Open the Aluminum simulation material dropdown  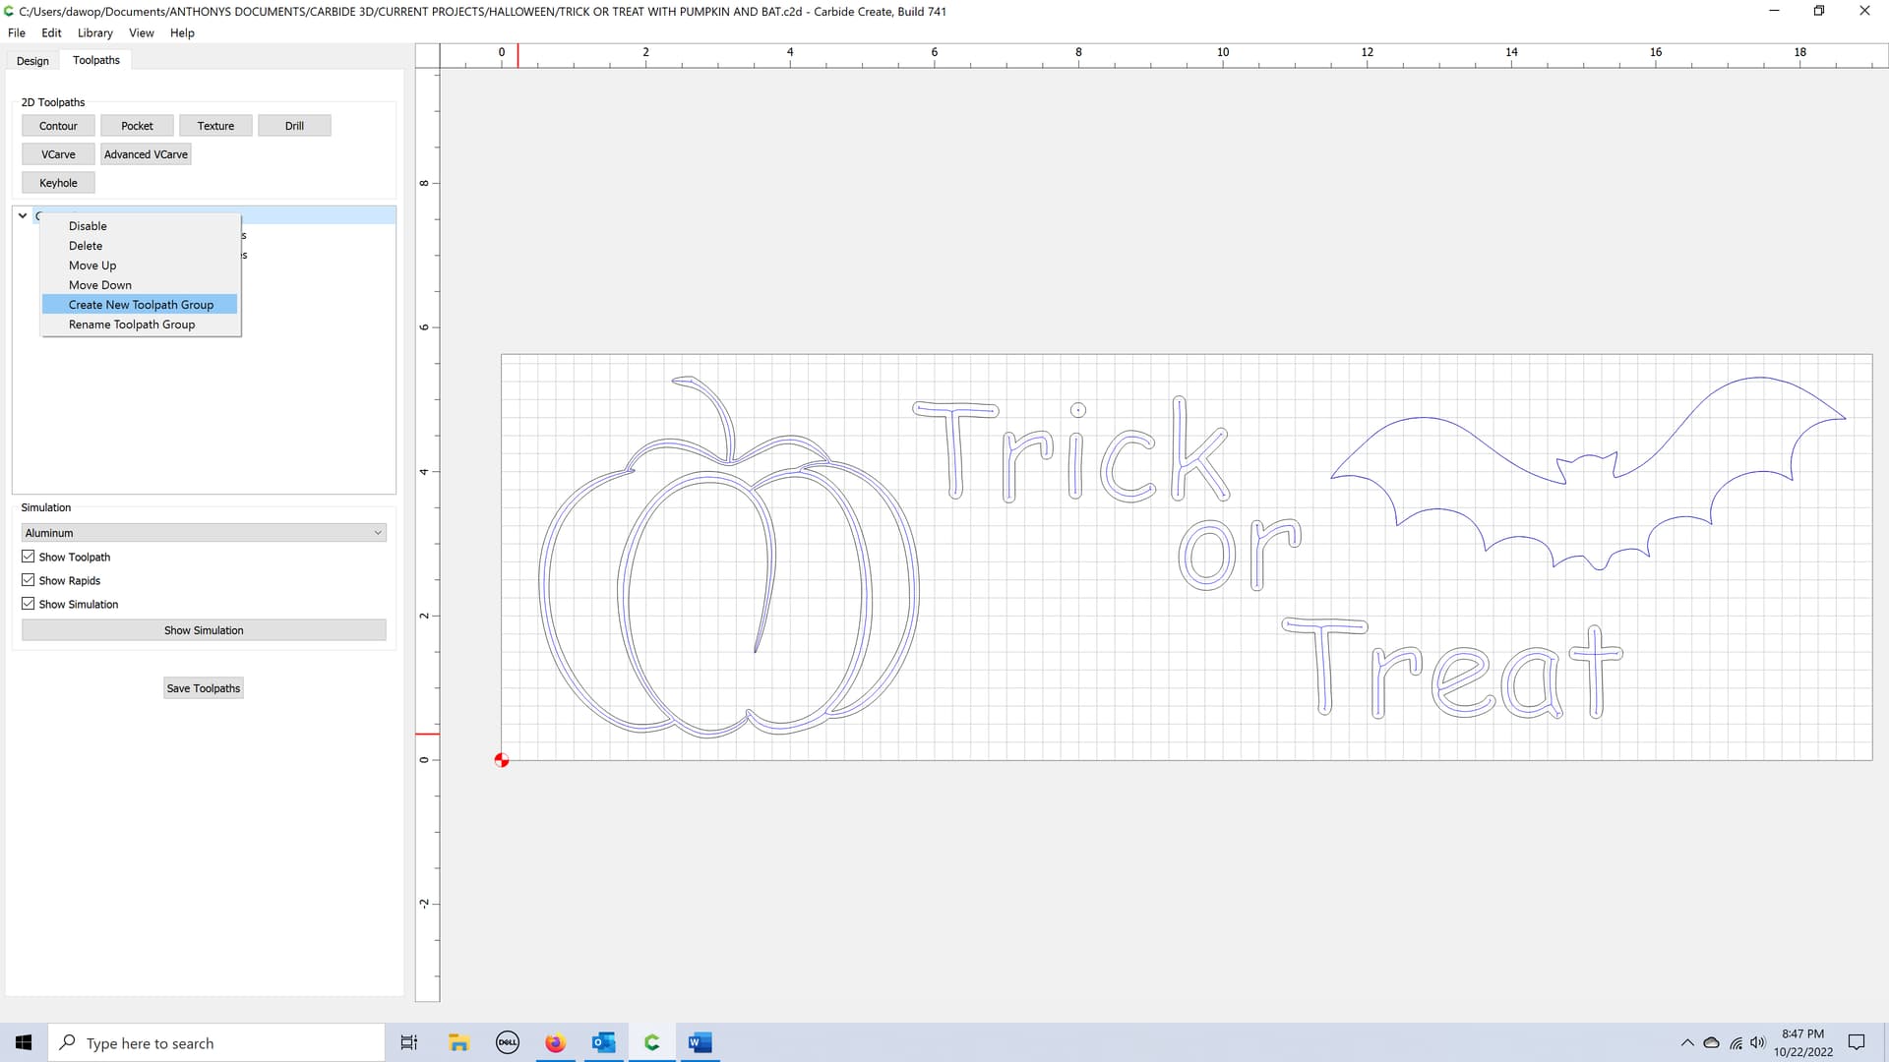[x=204, y=533]
